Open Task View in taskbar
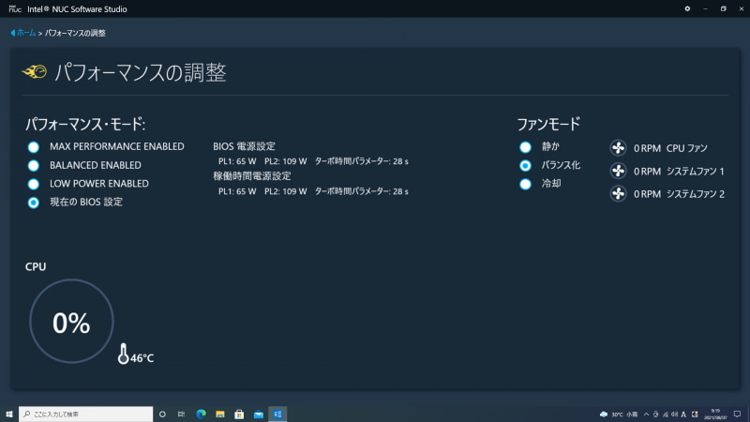 [x=181, y=414]
